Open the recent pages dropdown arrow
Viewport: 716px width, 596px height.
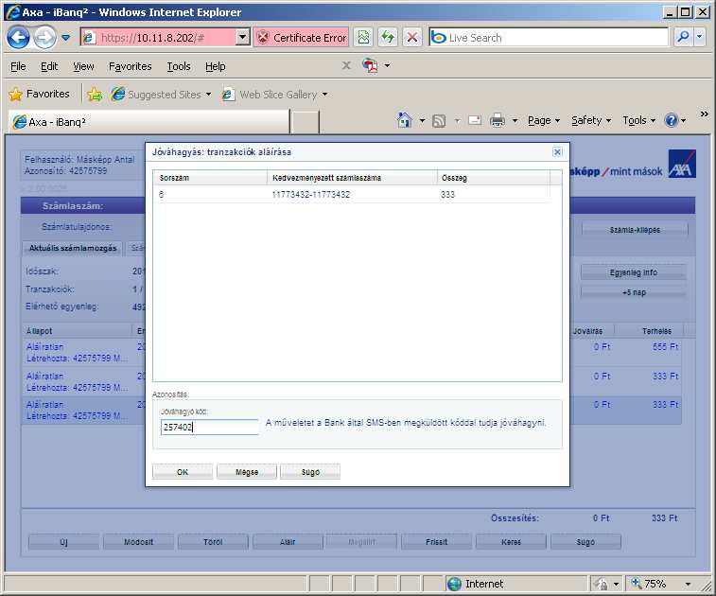click(66, 38)
